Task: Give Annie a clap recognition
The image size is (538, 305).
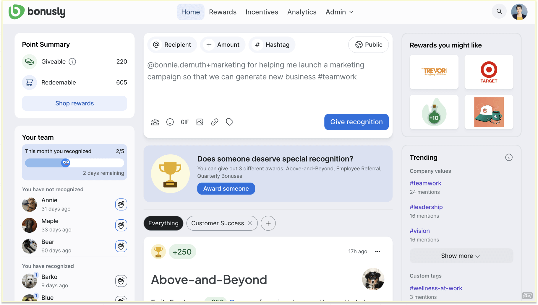Action: click(x=121, y=204)
